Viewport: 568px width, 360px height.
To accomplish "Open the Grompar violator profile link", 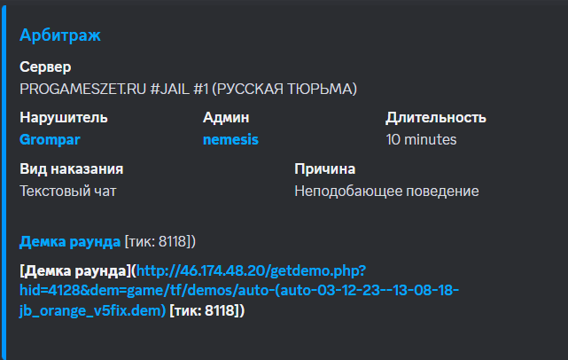I will click(x=50, y=139).
